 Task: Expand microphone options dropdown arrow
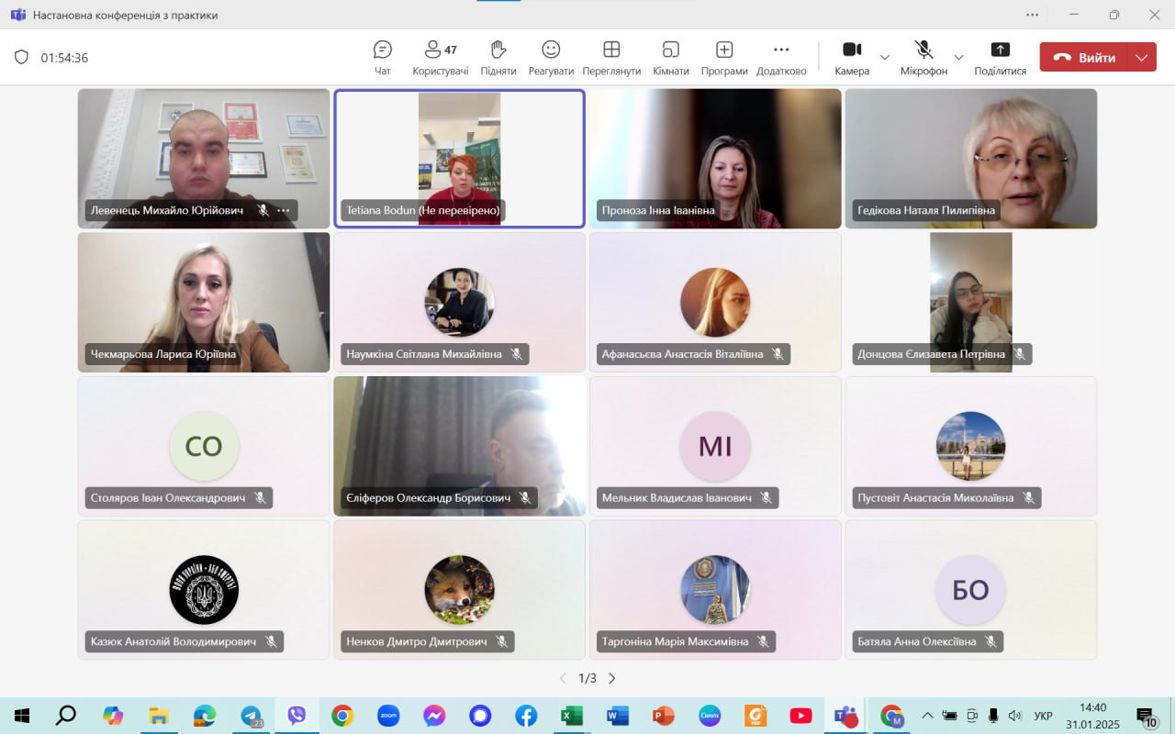[x=958, y=57]
